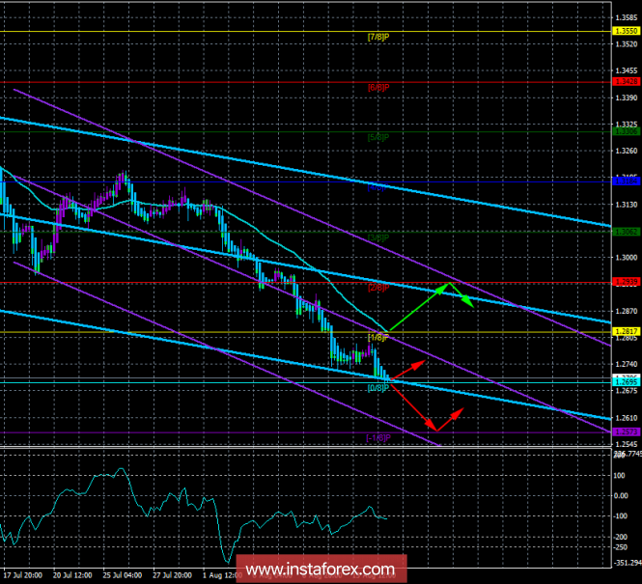The width and height of the screenshot is (642, 584).
Task: Click the indicator scale value -351.294
Action: pos(627,563)
